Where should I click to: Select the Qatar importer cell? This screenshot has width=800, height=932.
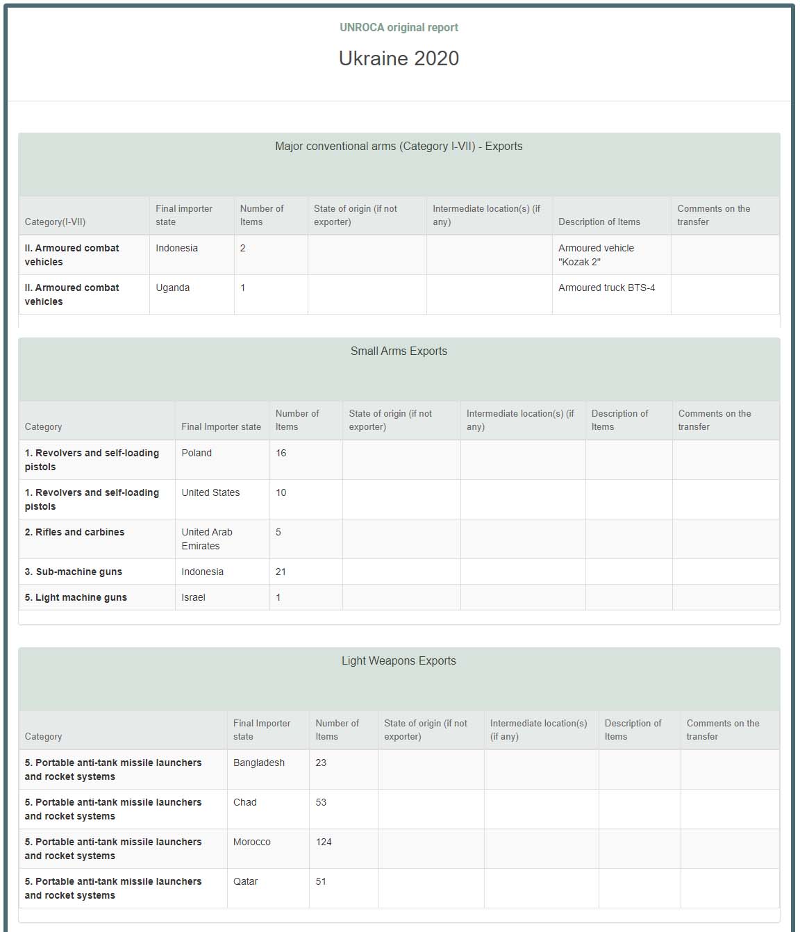[246, 882]
